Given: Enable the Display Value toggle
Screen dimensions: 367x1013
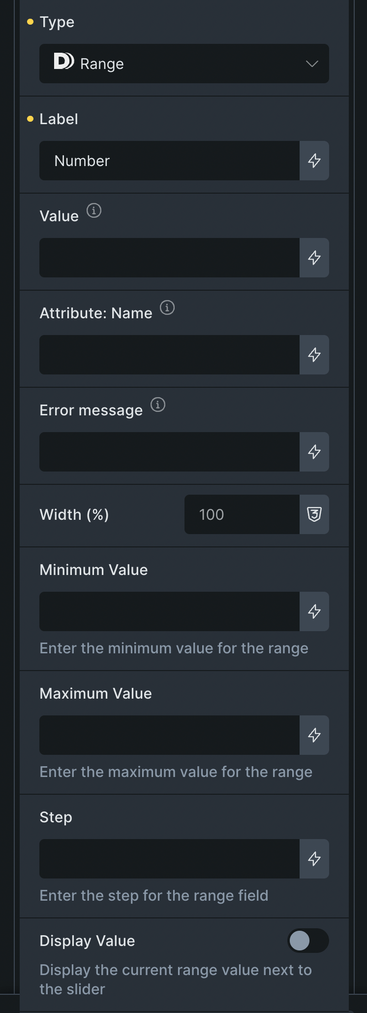Looking at the screenshot, I should pyautogui.click(x=308, y=941).
